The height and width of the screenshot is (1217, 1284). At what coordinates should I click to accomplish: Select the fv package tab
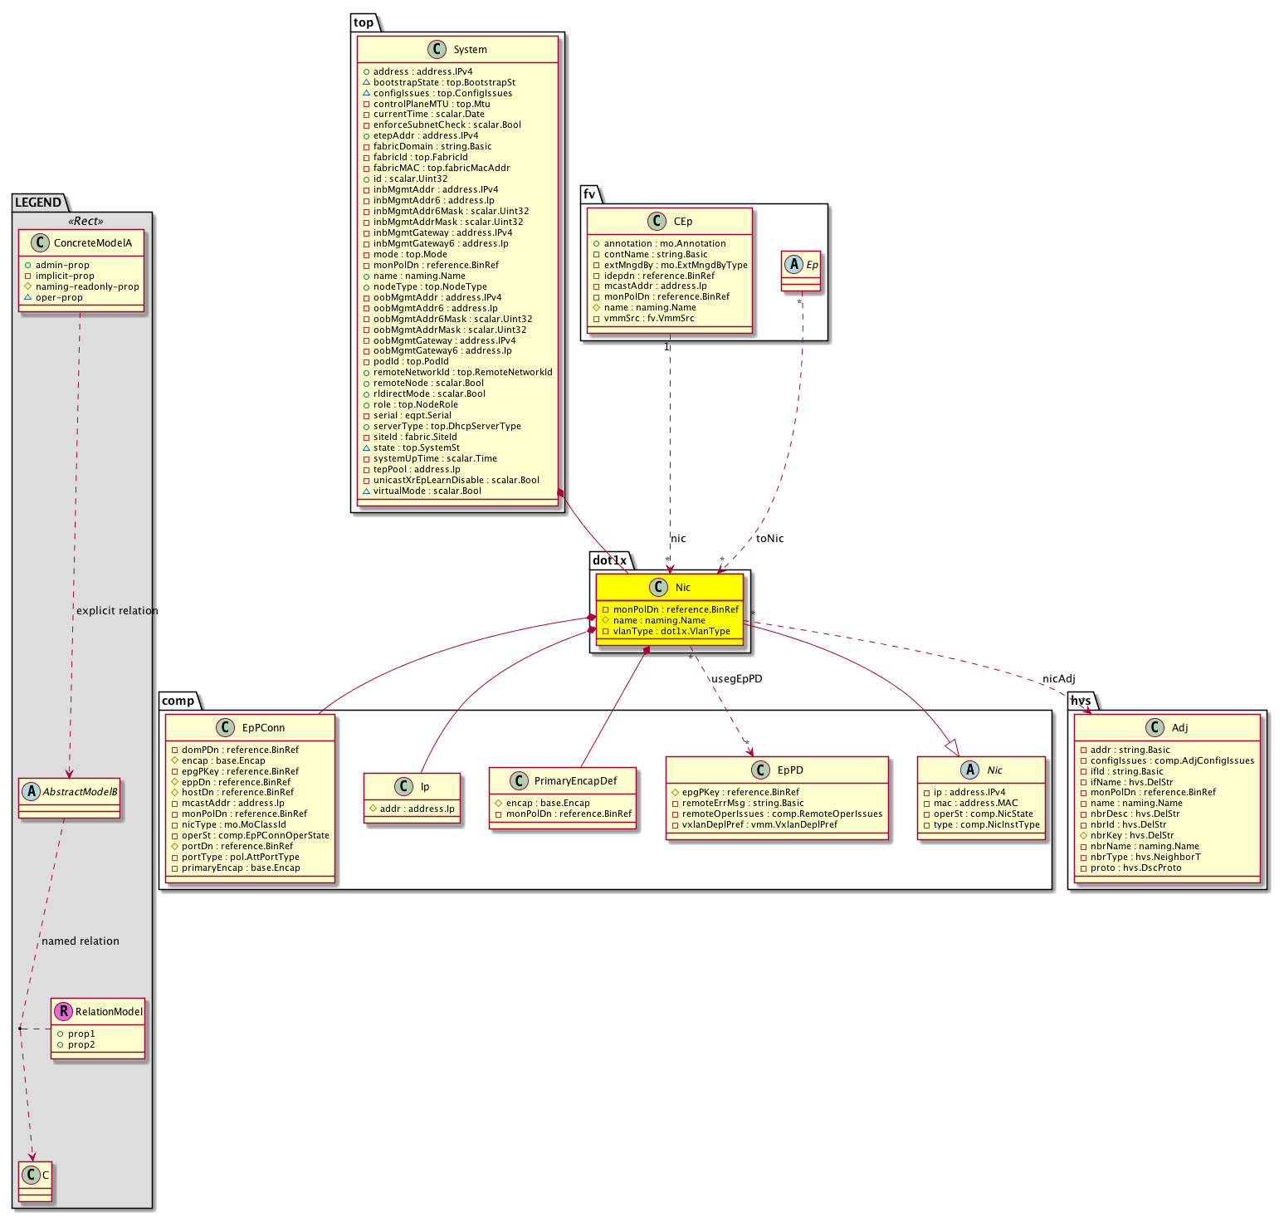[x=589, y=194]
